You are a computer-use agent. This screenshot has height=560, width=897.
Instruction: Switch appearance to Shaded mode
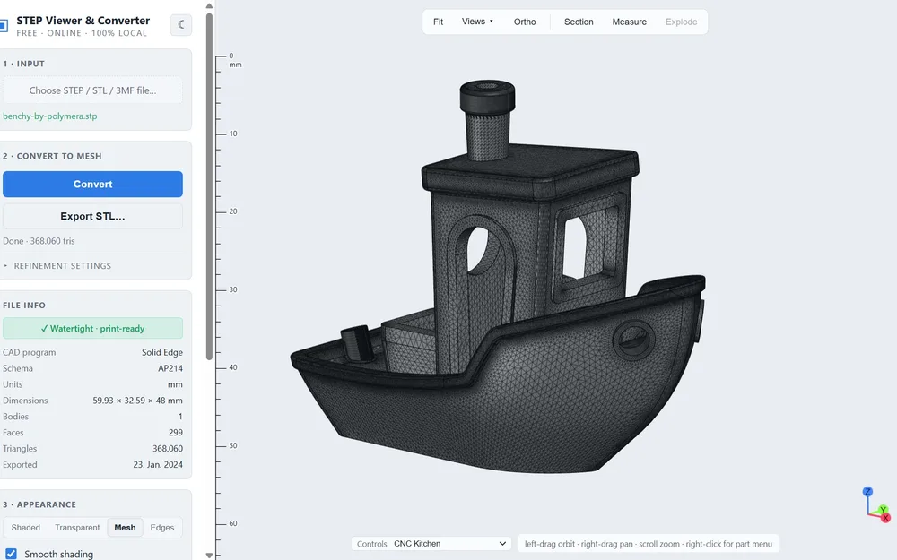click(26, 528)
